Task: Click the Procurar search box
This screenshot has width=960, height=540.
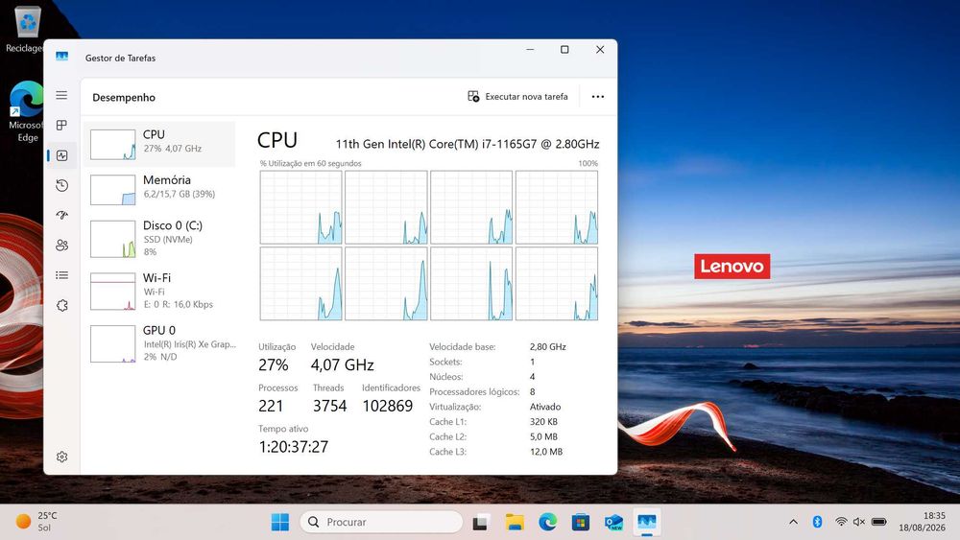Action: [381, 523]
